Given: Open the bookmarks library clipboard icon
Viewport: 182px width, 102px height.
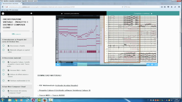Looking at the screenshot, I should coord(165,7).
